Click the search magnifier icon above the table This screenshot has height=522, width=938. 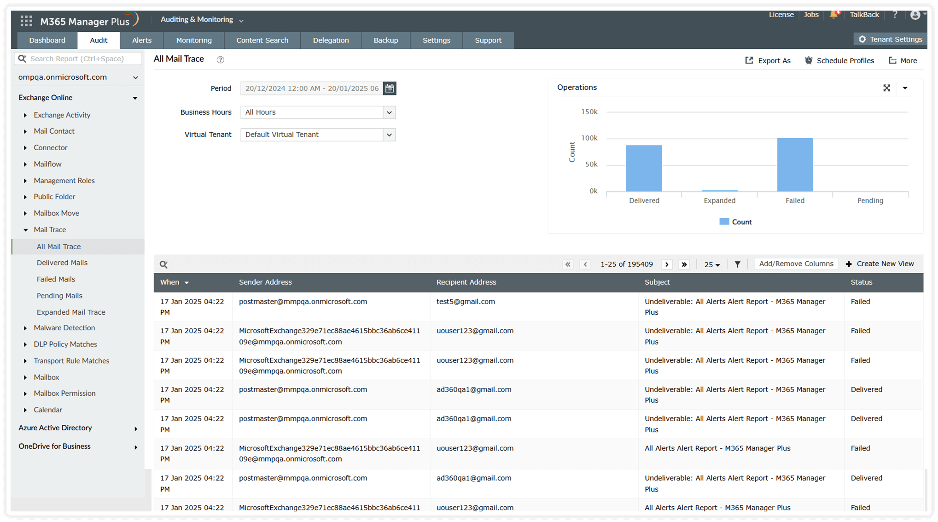(163, 264)
